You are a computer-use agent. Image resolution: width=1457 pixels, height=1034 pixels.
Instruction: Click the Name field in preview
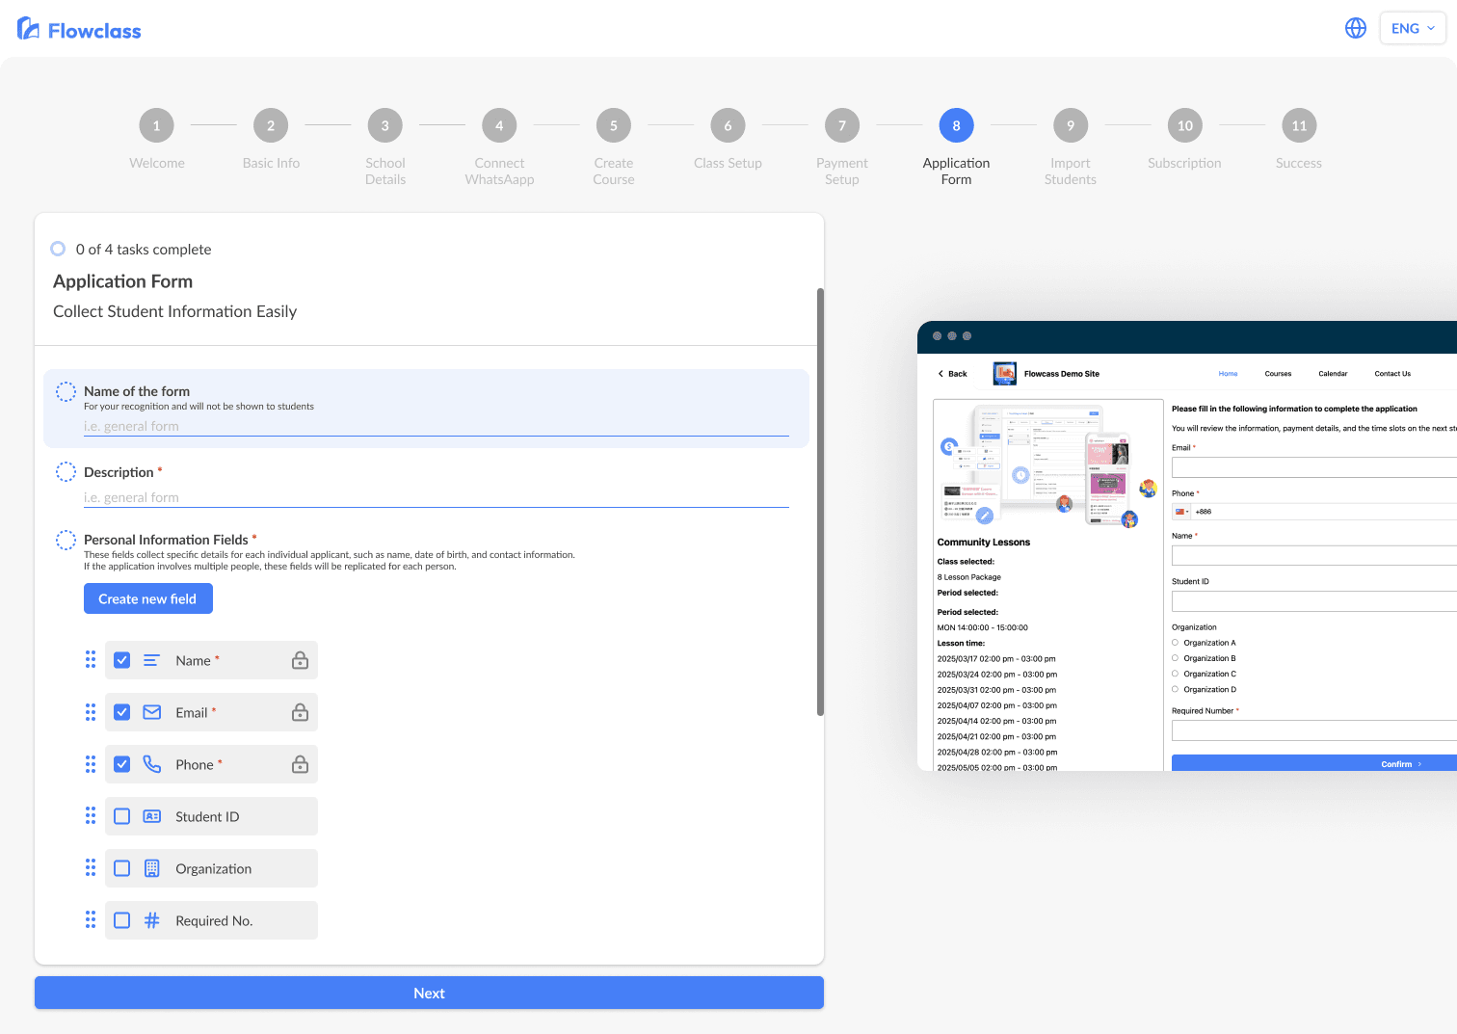[x=1314, y=555]
